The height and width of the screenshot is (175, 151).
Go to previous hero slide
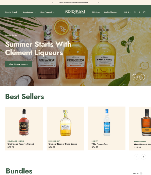point(135,77)
